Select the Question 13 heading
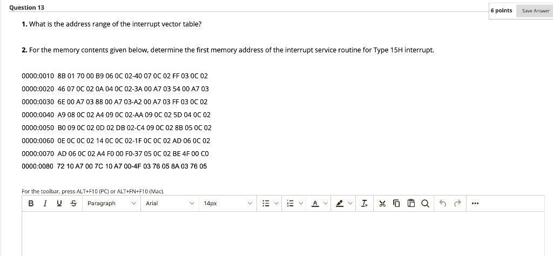 click(x=27, y=8)
